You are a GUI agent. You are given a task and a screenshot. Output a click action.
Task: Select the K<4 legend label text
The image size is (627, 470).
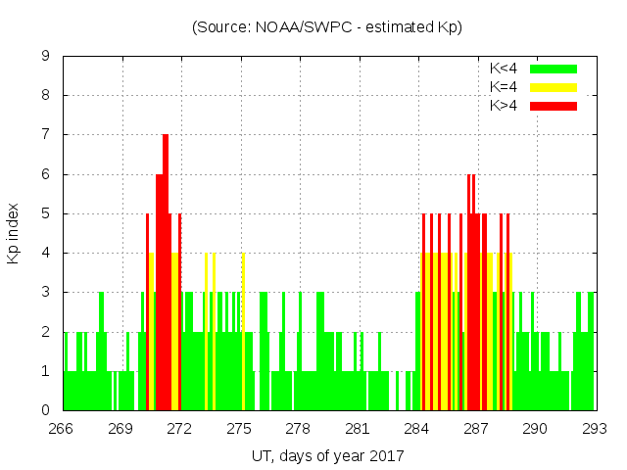[505, 69]
